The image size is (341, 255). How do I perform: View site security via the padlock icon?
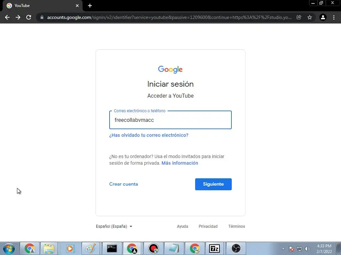(42, 17)
